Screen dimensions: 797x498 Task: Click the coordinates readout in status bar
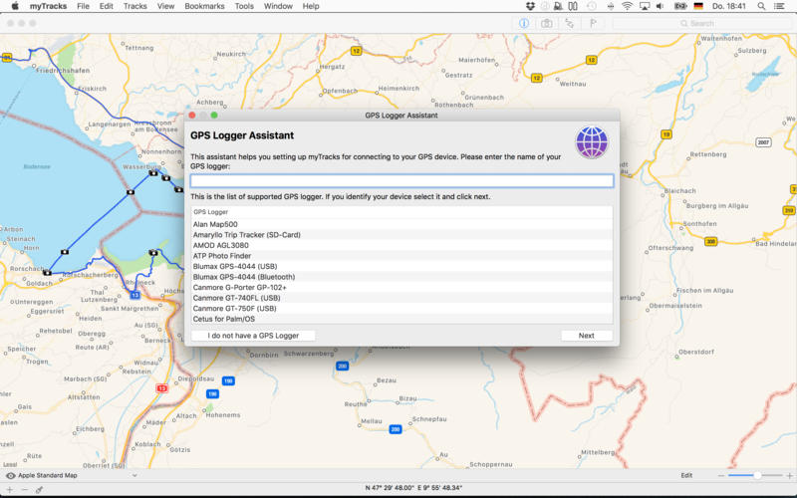[x=413, y=488]
